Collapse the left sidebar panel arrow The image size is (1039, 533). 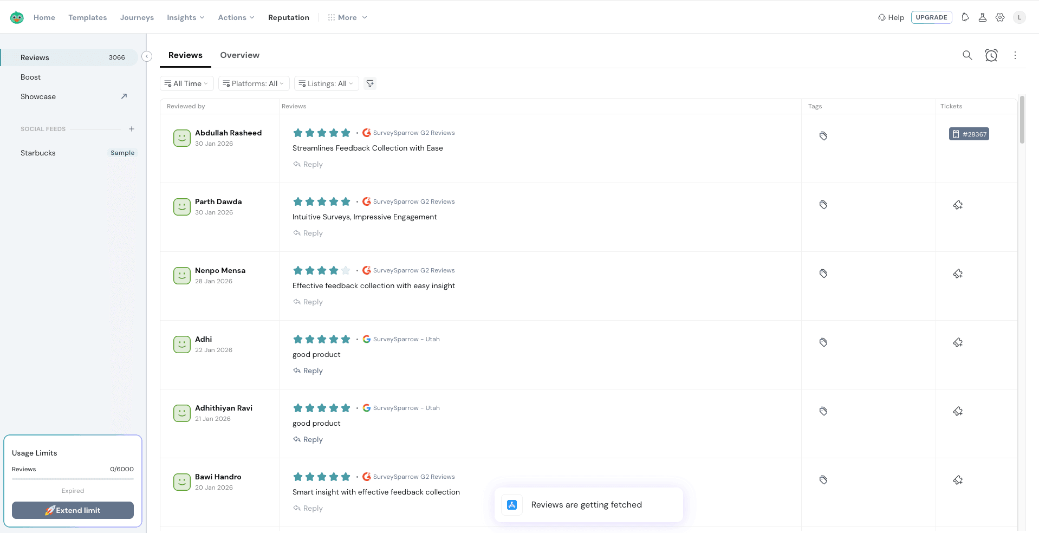(147, 56)
